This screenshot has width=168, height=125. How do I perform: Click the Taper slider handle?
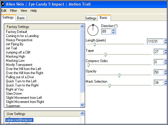point(105,55)
